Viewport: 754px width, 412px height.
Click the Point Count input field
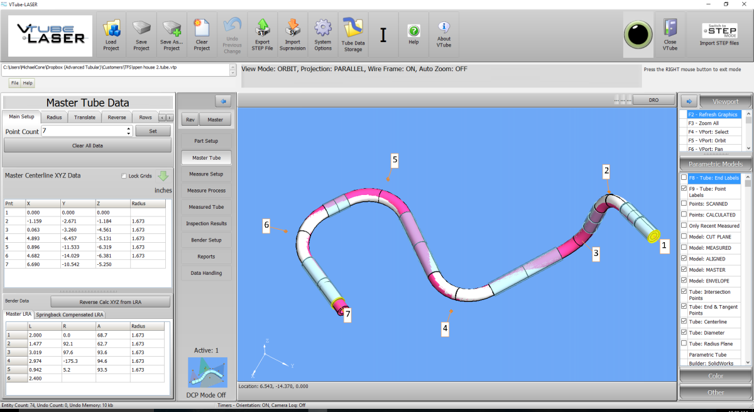[x=84, y=131]
